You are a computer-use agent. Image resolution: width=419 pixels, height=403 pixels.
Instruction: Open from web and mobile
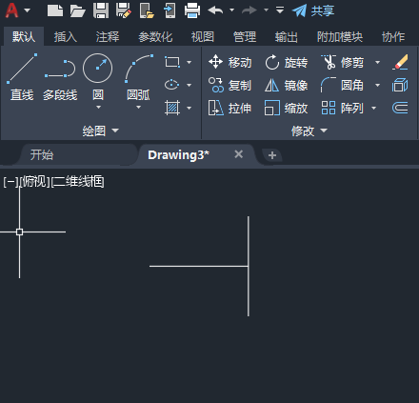(147, 10)
